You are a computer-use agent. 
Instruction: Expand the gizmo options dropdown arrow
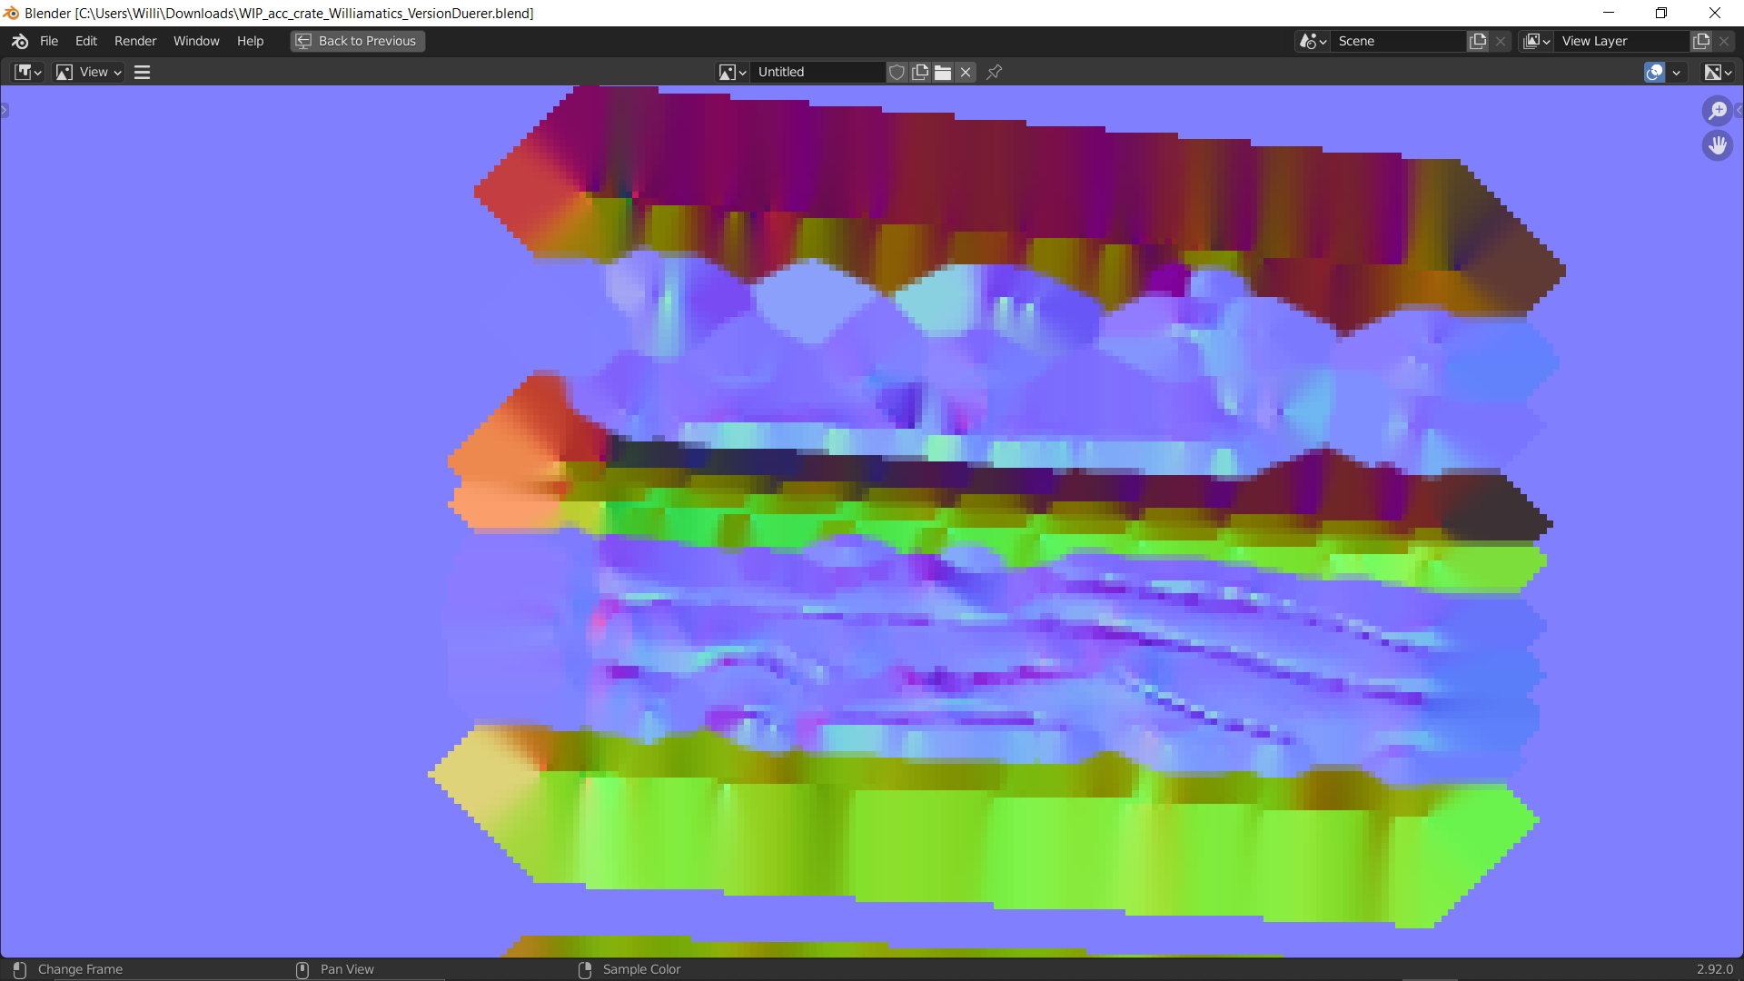1677,72
